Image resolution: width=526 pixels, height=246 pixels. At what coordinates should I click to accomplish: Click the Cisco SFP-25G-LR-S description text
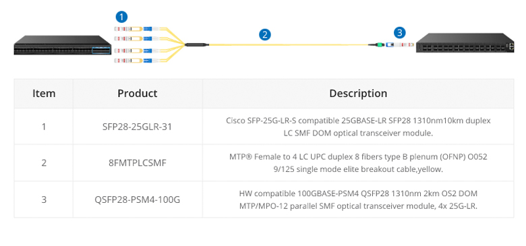click(x=358, y=127)
